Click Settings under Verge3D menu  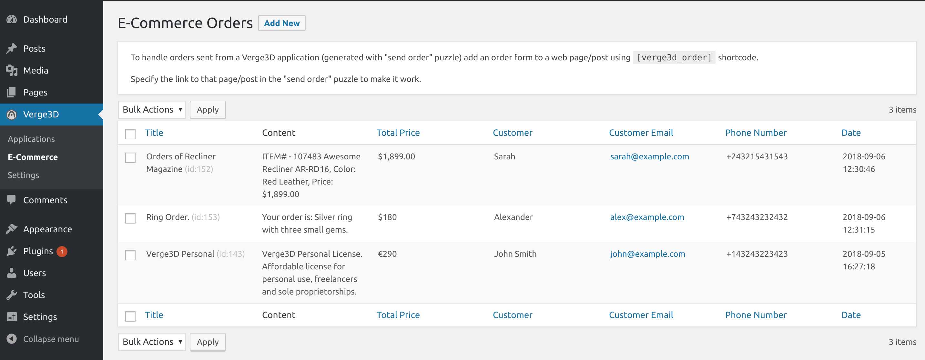coord(24,175)
